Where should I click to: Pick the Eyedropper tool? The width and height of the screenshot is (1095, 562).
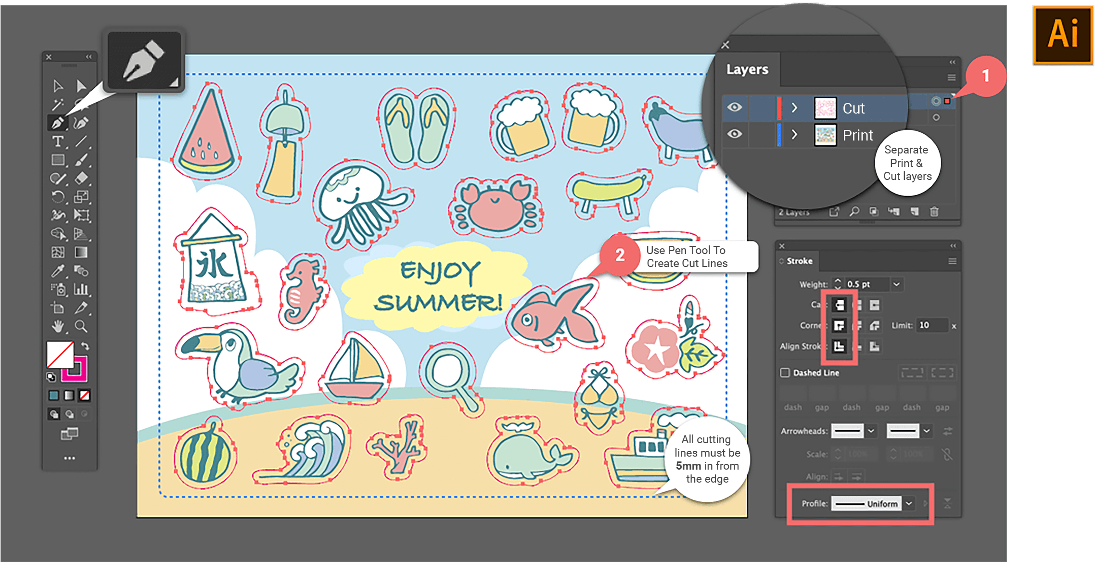[x=58, y=271]
